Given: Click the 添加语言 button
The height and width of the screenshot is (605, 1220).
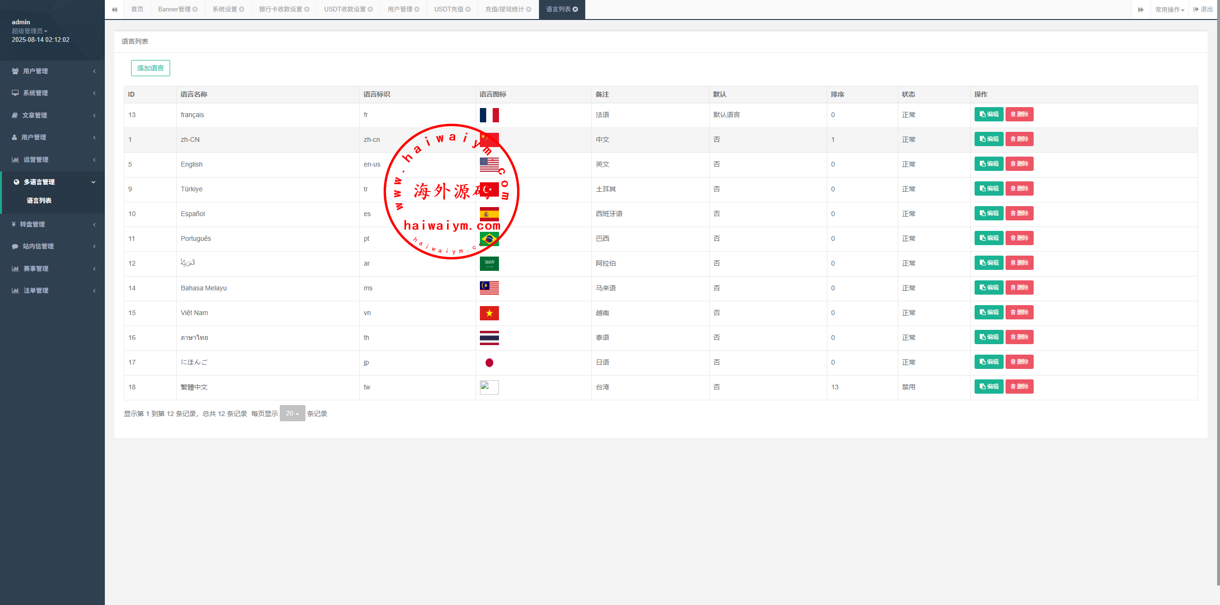Looking at the screenshot, I should 151,68.
